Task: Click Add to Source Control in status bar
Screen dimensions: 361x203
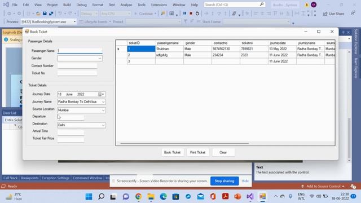Action: tap(323, 186)
